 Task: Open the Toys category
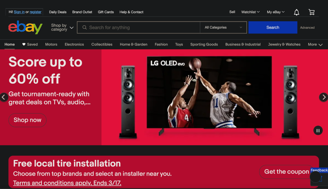click(179, 44)
